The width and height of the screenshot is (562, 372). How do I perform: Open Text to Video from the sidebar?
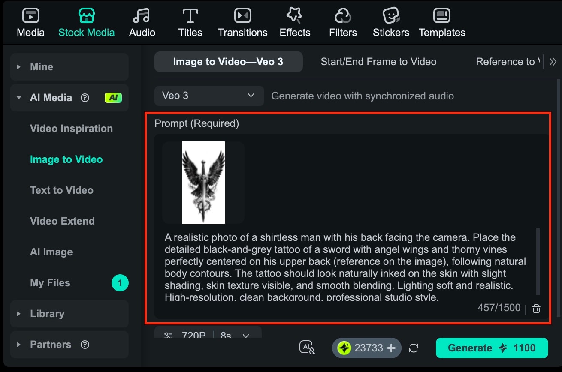pos(62,190)
